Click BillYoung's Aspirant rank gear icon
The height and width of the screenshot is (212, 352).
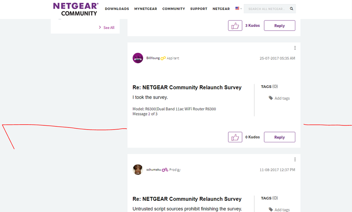click(163, 58)
